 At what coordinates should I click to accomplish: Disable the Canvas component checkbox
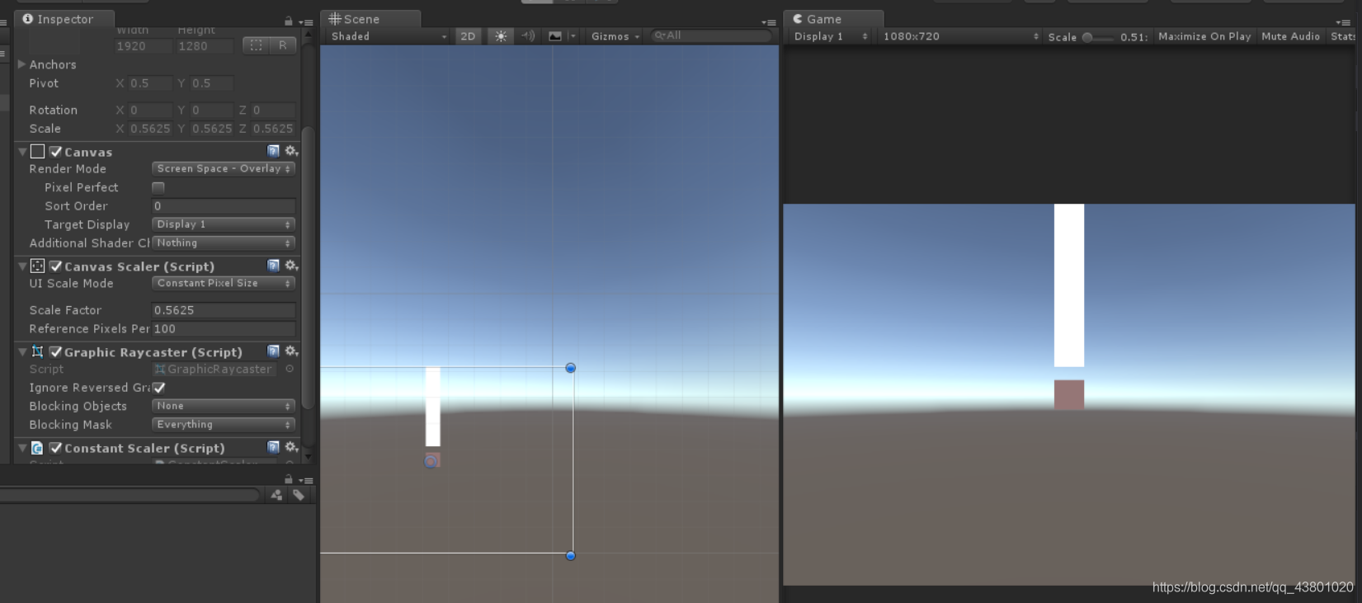pyautogui.click(x=56, y=152)
